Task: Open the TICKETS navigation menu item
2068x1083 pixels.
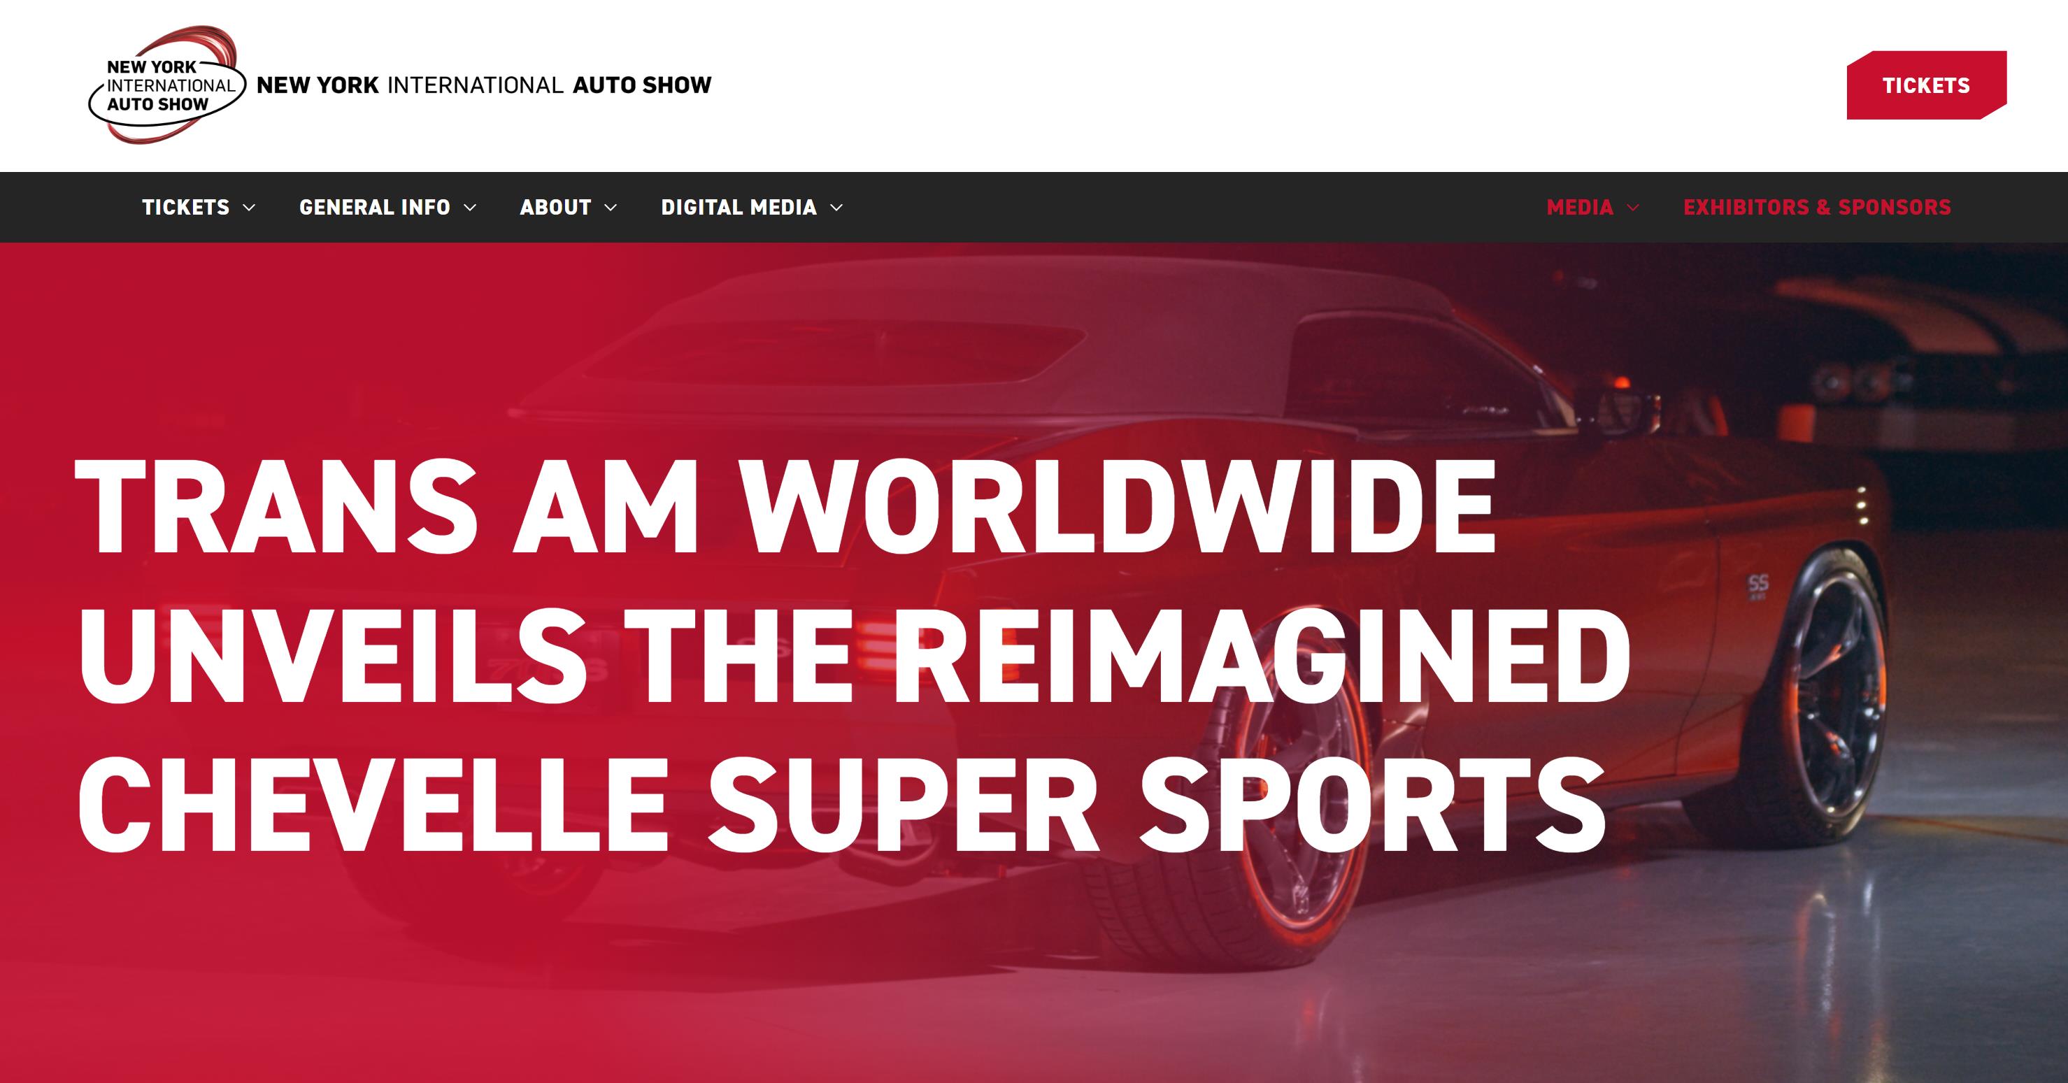Action: (185, 207)
